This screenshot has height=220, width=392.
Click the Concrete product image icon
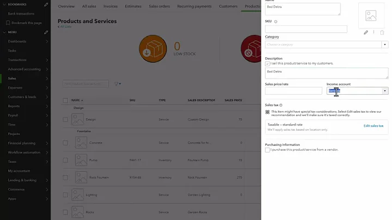[81, 143]
